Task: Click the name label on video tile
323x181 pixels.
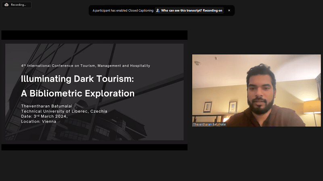Action: (210, 124)
